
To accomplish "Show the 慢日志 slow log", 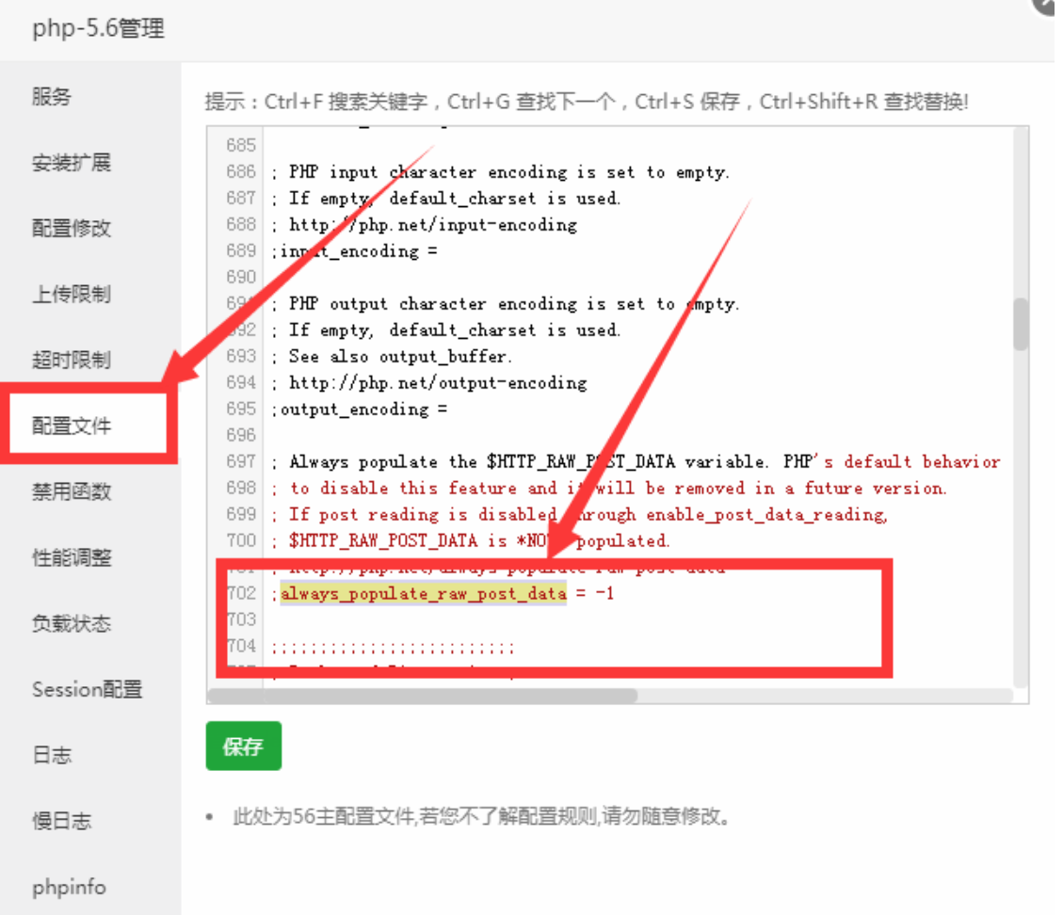I will point(62,821).
